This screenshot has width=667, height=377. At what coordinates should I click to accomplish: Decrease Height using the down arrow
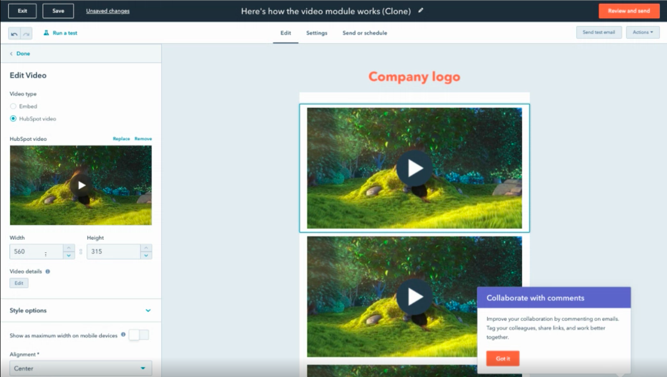146,255
